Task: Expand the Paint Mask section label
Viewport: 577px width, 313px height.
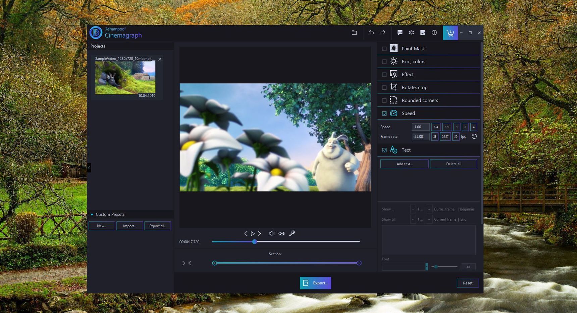Action: [x=413, y=49]
